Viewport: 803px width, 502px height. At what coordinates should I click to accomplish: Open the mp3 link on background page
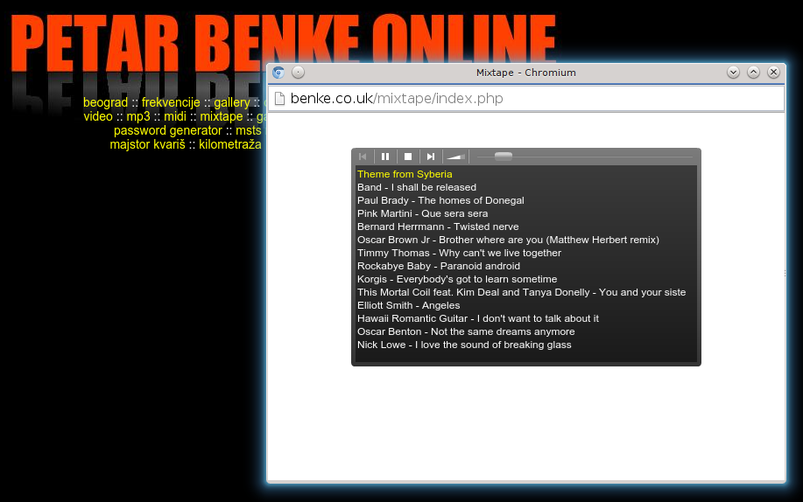pos(138,116)
